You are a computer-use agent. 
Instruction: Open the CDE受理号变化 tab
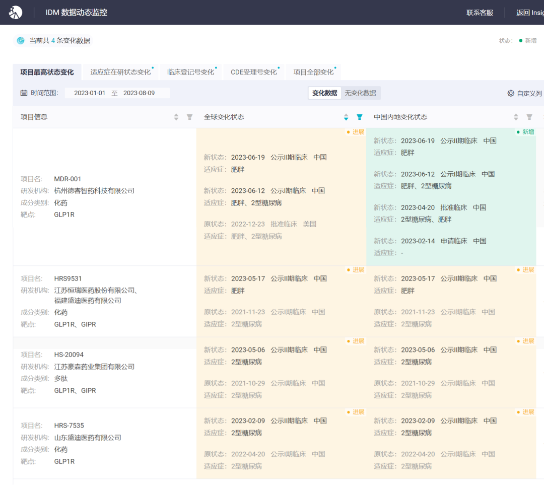click(254, 72)
